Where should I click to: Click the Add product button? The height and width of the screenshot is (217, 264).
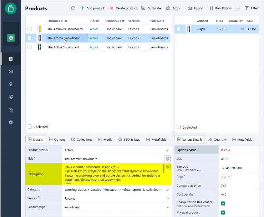tap(92, 8)
